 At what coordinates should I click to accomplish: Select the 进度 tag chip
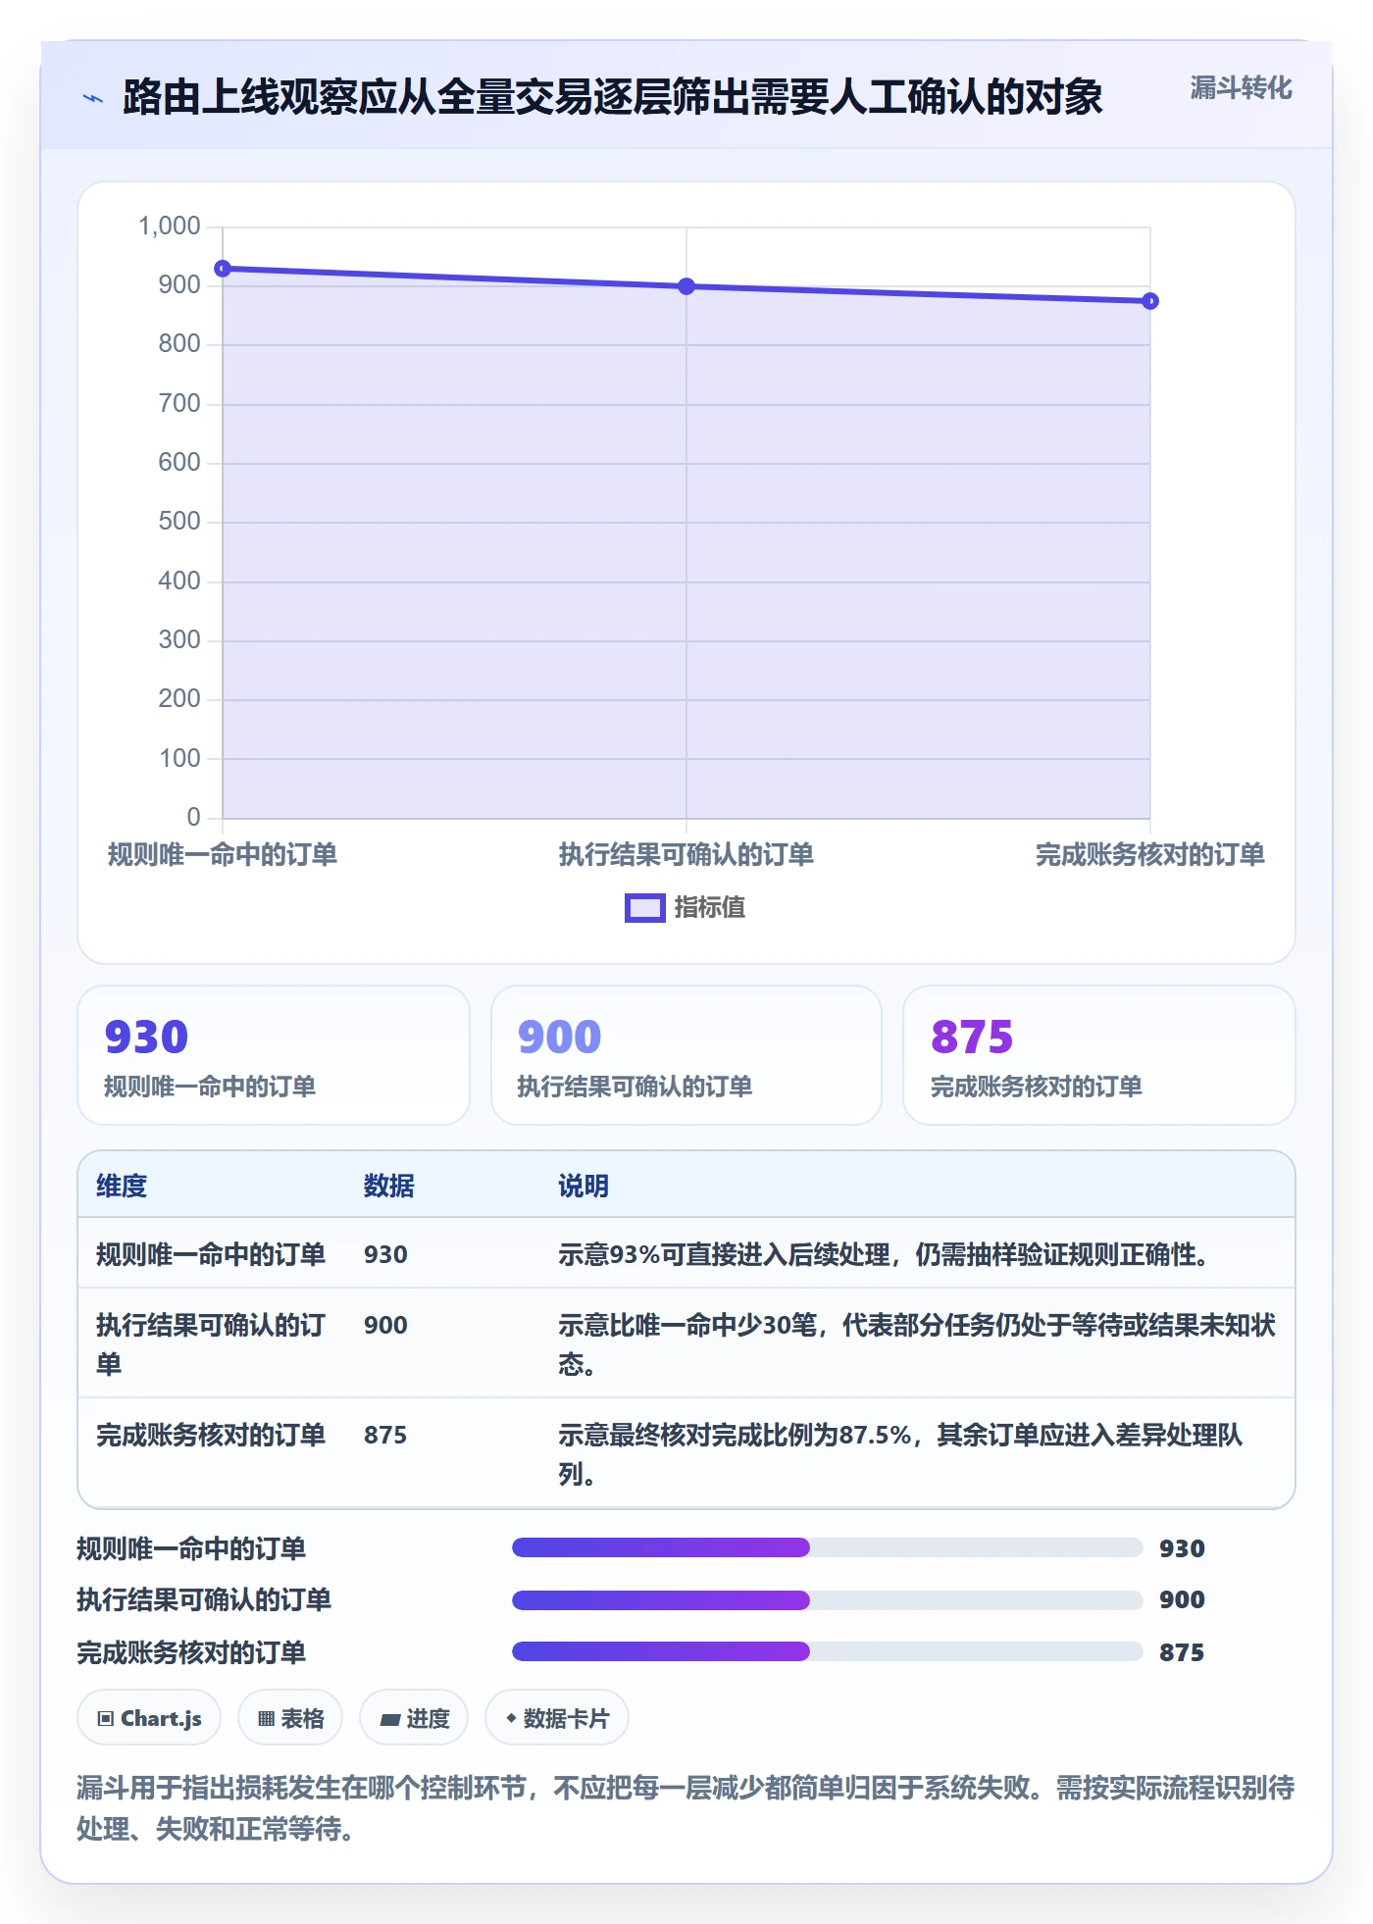414,1718
